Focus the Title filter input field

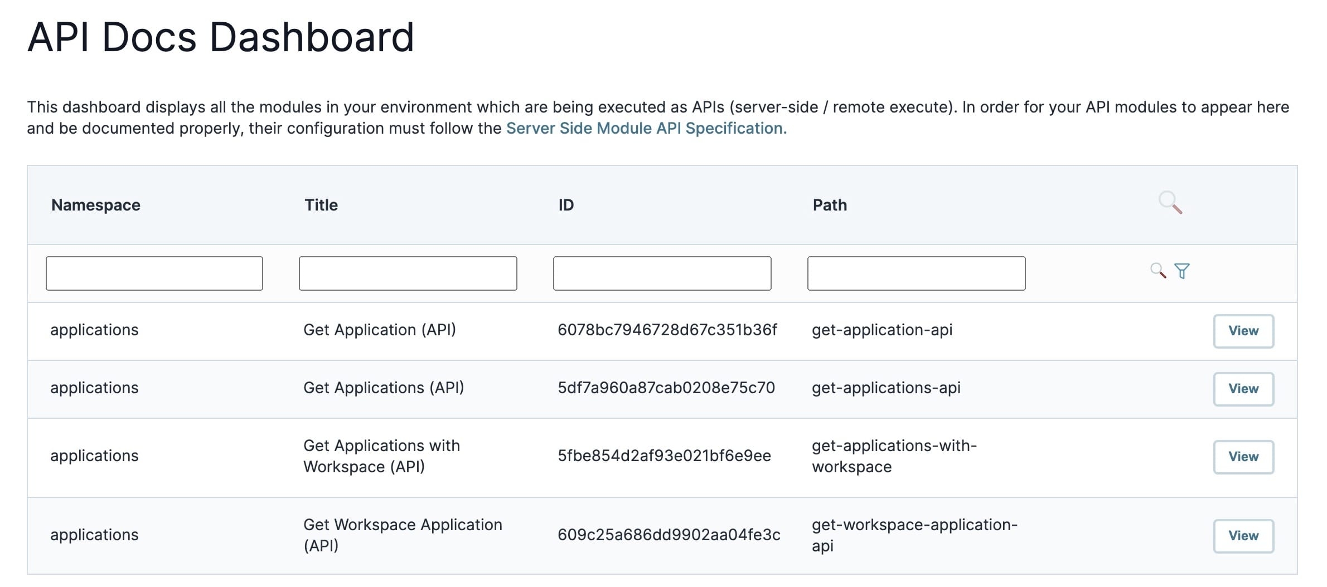coord(408,273)
